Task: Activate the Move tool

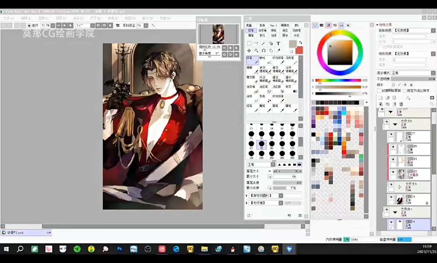Action: [x=249, y=51]
